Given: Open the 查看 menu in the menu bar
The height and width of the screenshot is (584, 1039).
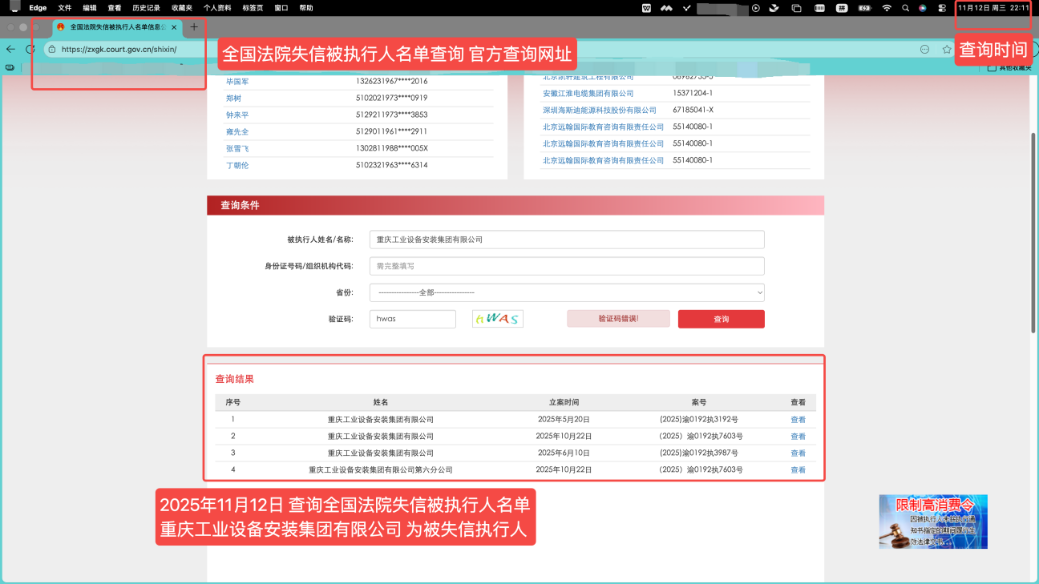Looking at the screenshot, I should (115, 8).
